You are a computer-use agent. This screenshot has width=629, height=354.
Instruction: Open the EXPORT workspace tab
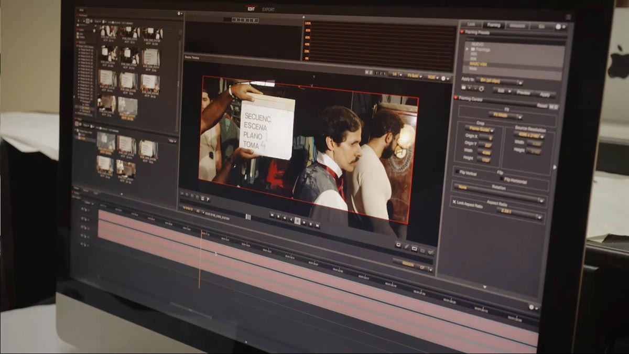click(x=268, y=9)
